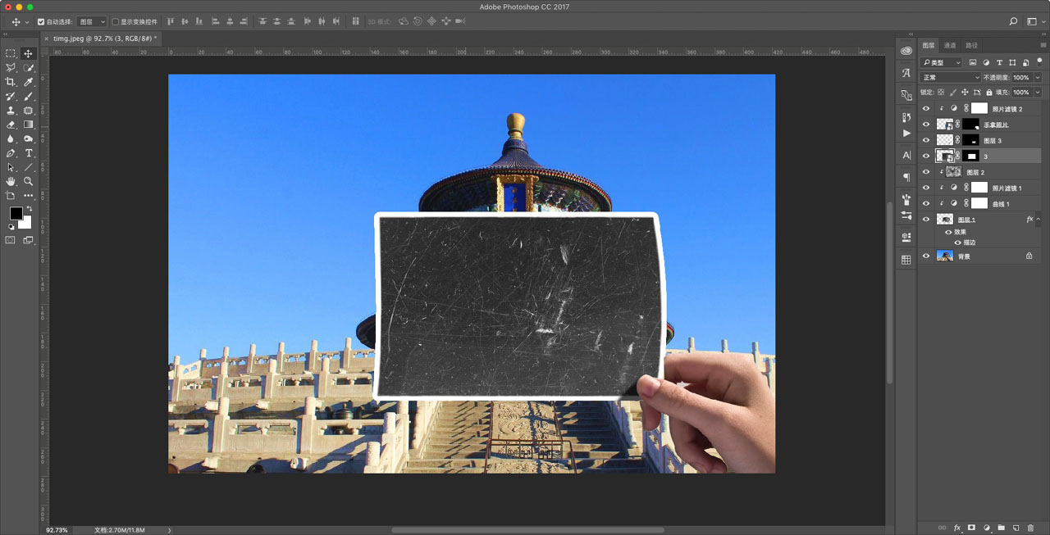This screenshot has height=535, width=1050.
Task: Hide the 背景 layer
Action: 926,256
